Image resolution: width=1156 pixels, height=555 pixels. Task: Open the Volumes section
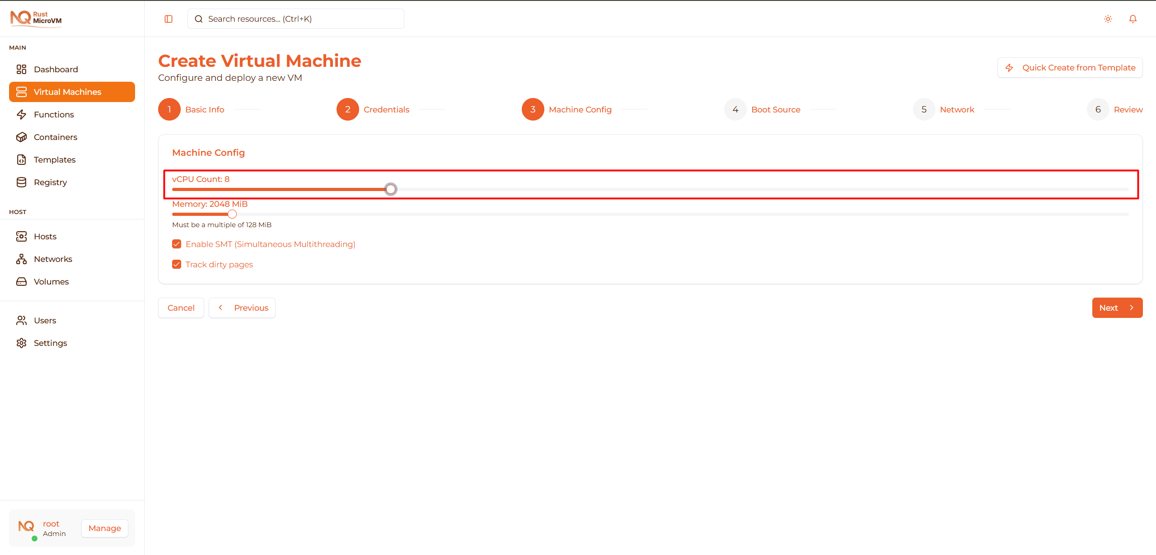pos(51,281)
